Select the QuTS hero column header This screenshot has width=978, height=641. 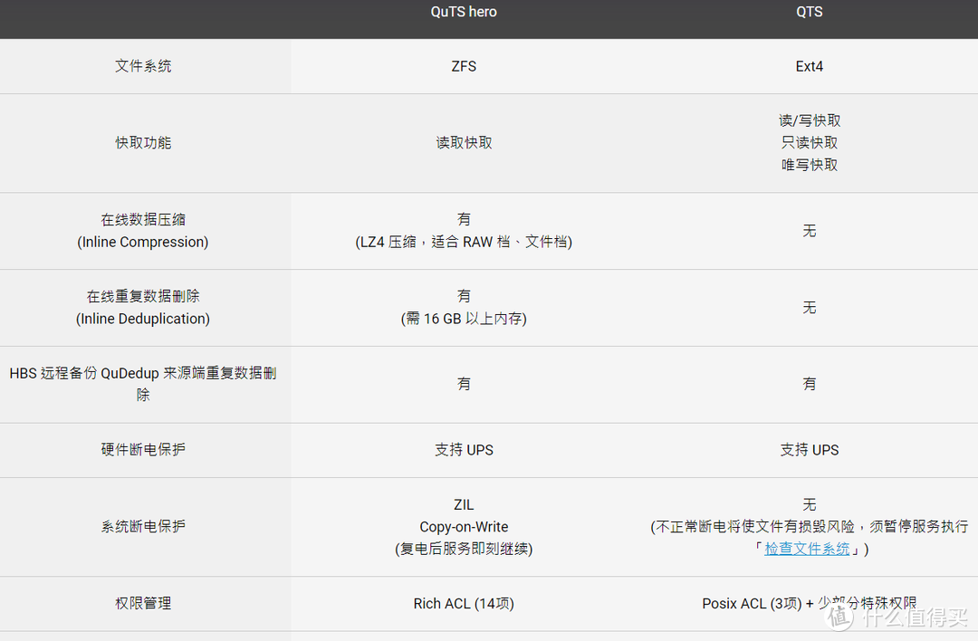pos(464,12)
